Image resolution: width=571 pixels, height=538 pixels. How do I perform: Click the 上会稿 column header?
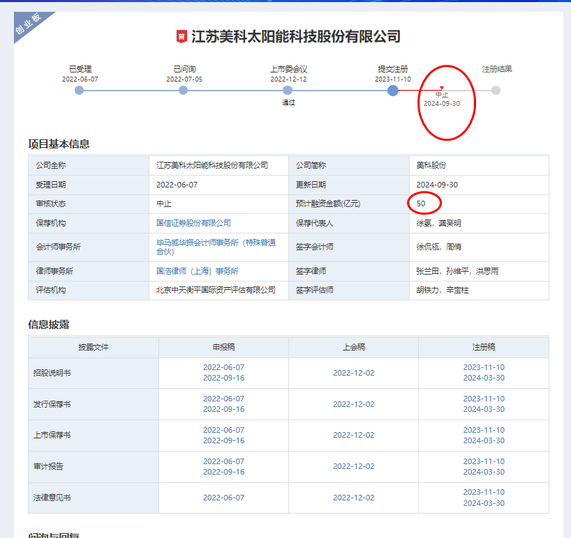click(354, 347)
